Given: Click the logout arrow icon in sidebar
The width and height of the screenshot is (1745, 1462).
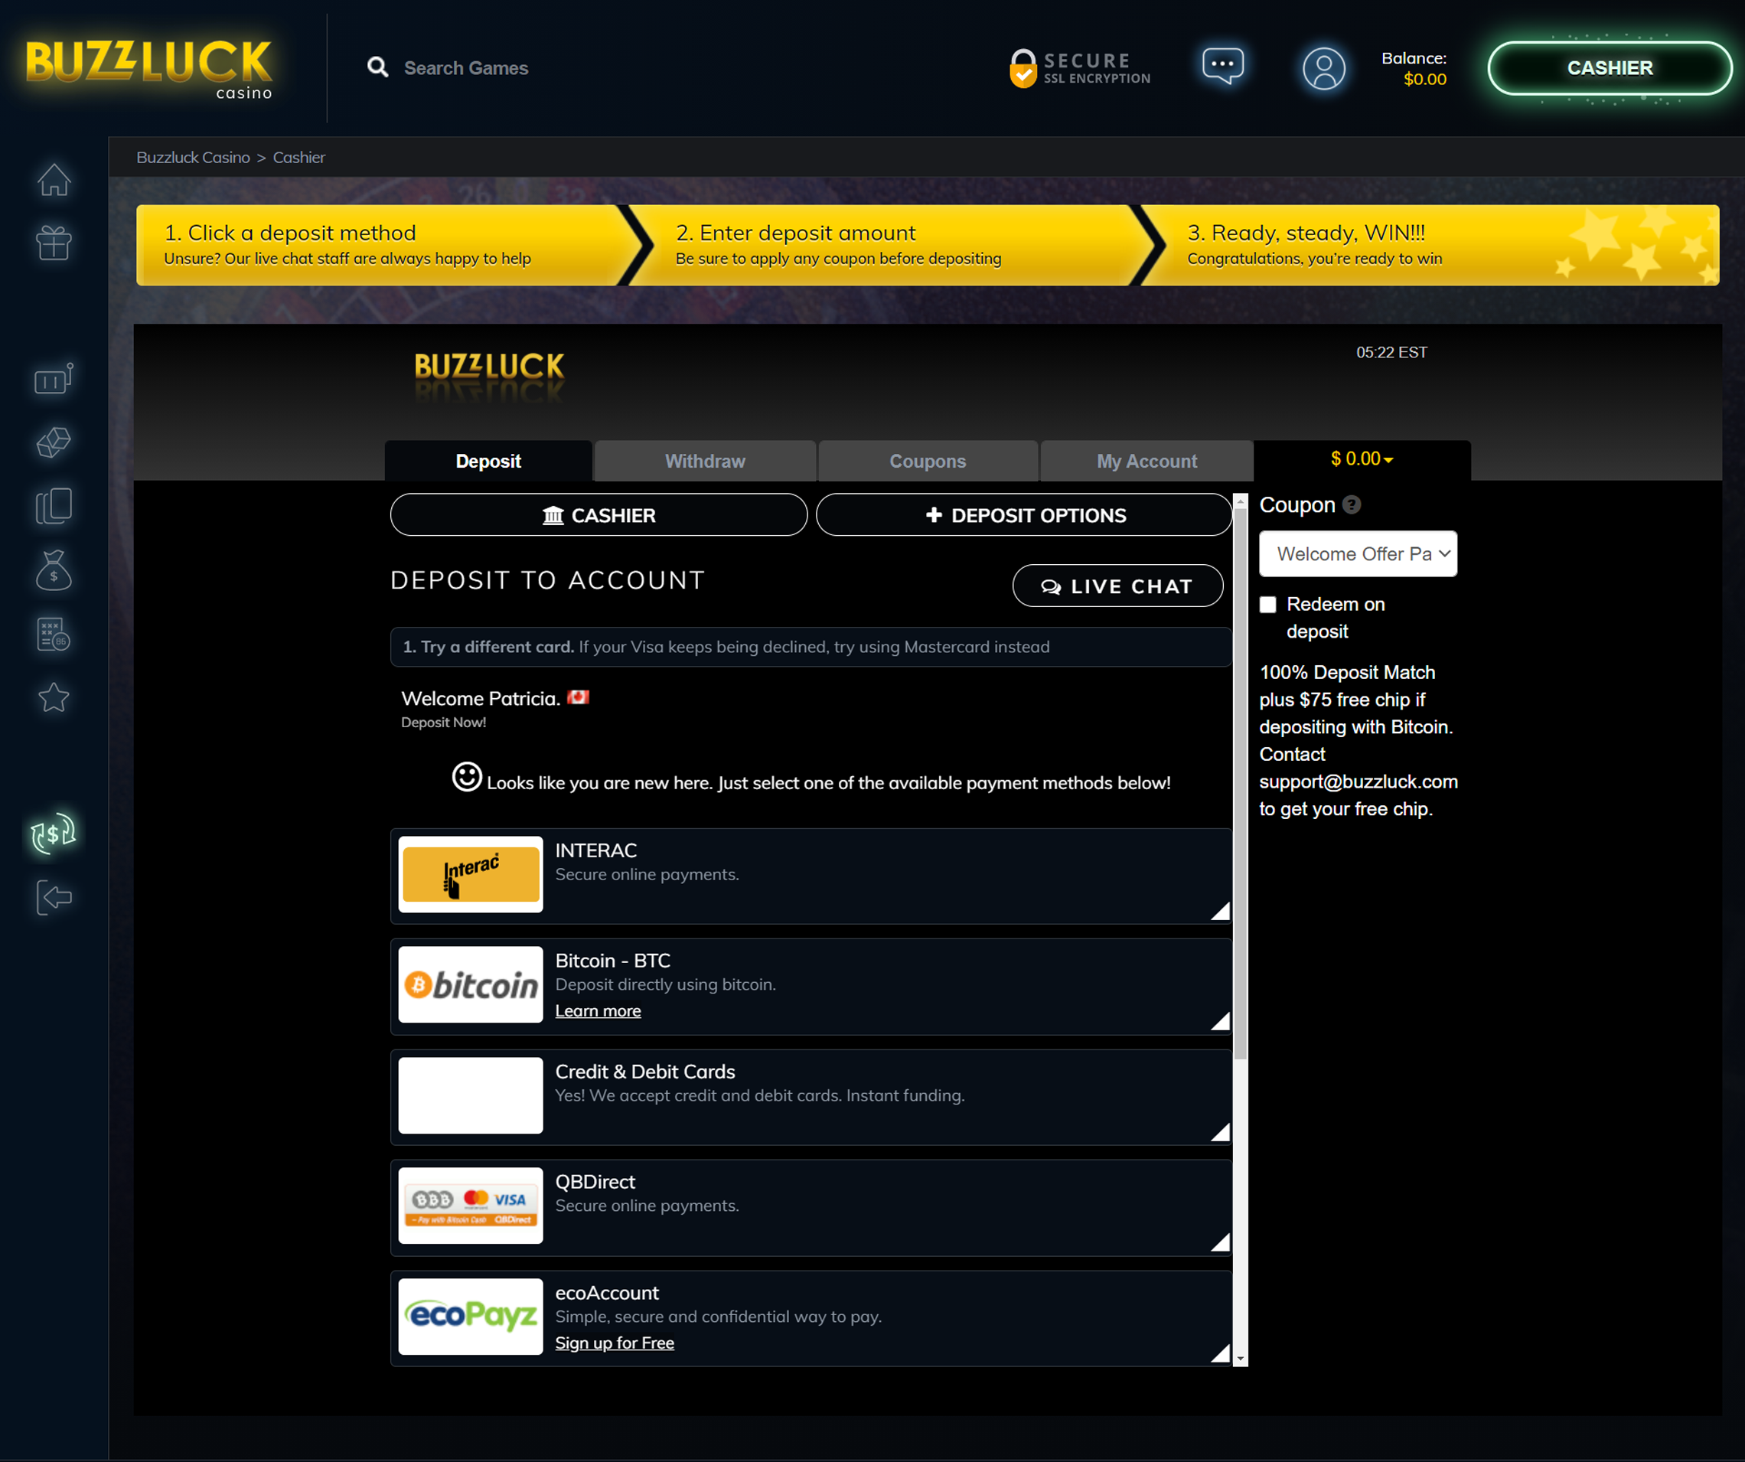Looking at the screenshot, I should coord(54,898).
